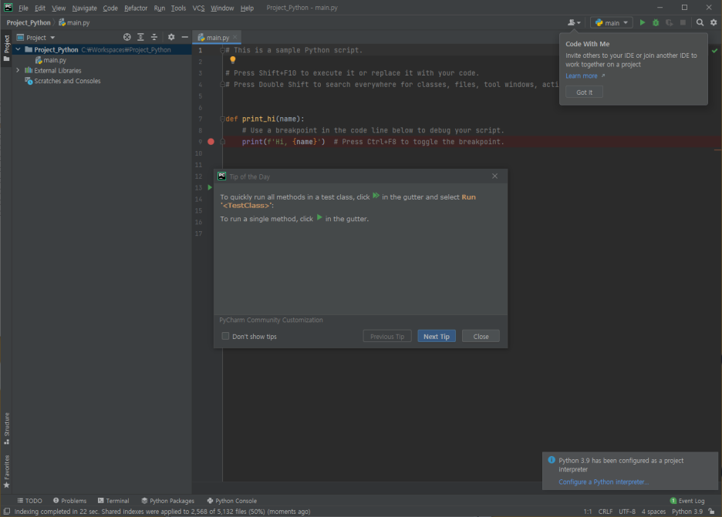Image resolution: width=722 pixels, height=517 pixels.
Task: Click the Next Tip button
Action: (437, 336)
